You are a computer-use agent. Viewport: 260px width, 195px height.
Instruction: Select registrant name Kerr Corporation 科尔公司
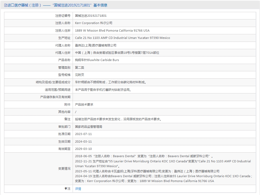(94, 23)
